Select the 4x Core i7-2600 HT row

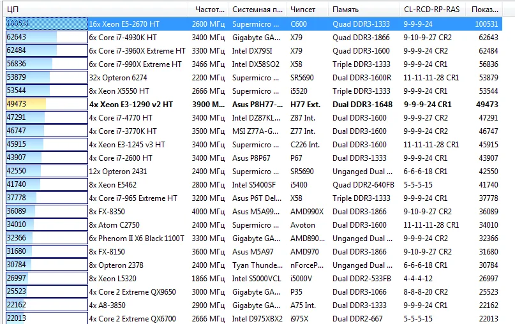[254, 158]
